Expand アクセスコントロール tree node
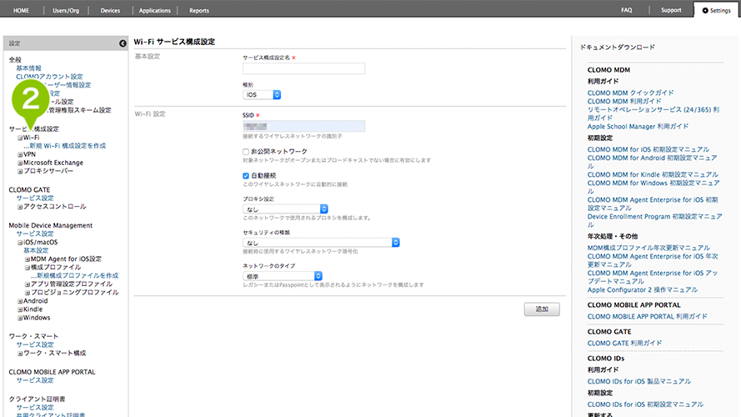Viewport: 741px width, 417px height. pos(20,207)
